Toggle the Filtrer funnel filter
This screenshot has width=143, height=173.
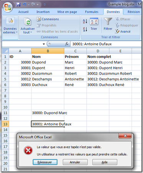point(108,24)
